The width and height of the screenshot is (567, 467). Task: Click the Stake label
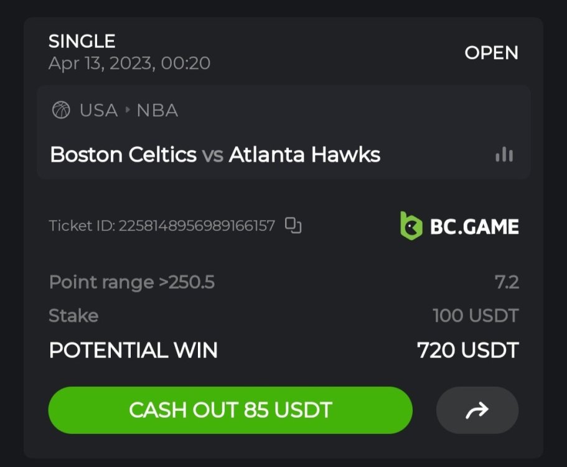[73, 316]
